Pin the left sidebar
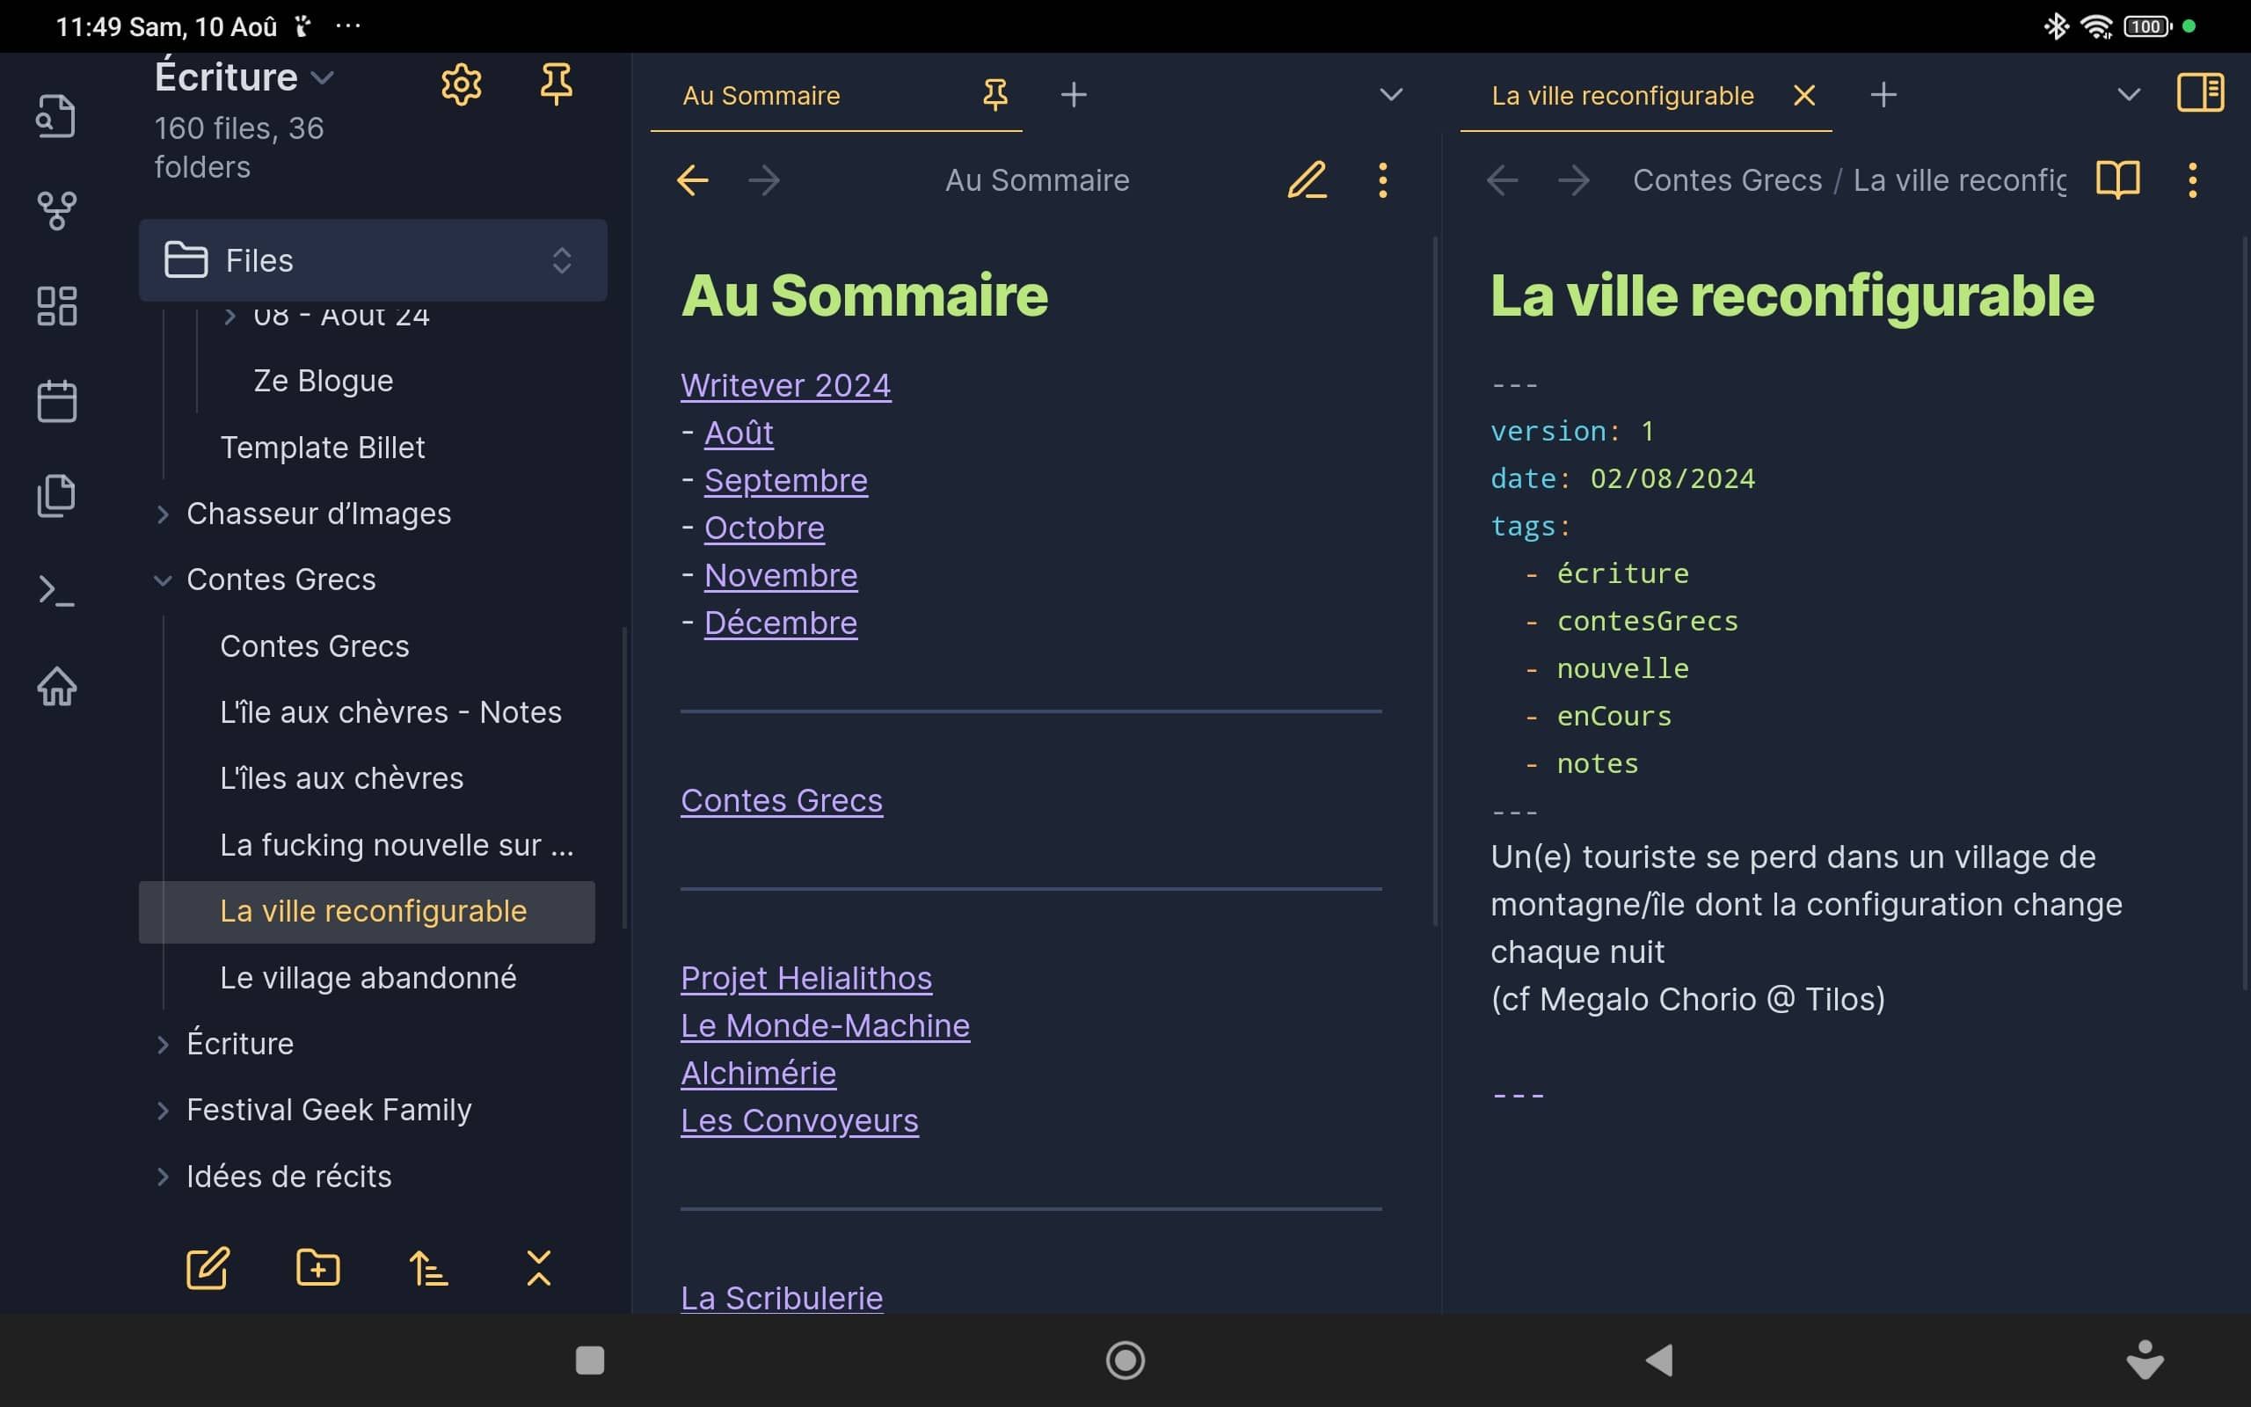 click(557, 84)
